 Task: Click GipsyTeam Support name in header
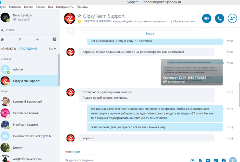(x=104, y=16)
